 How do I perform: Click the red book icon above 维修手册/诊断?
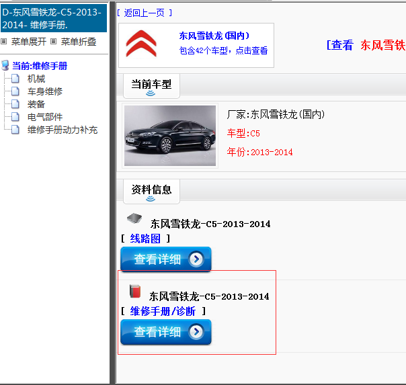click(x=135, y=292)
